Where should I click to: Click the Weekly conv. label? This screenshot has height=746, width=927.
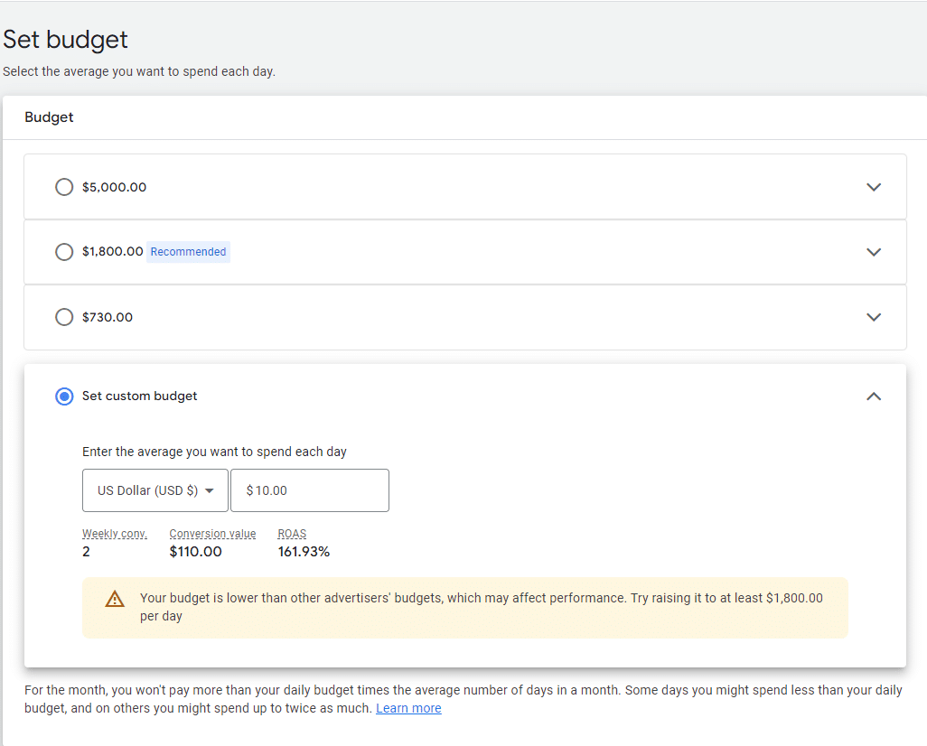[x=115, y=534]
